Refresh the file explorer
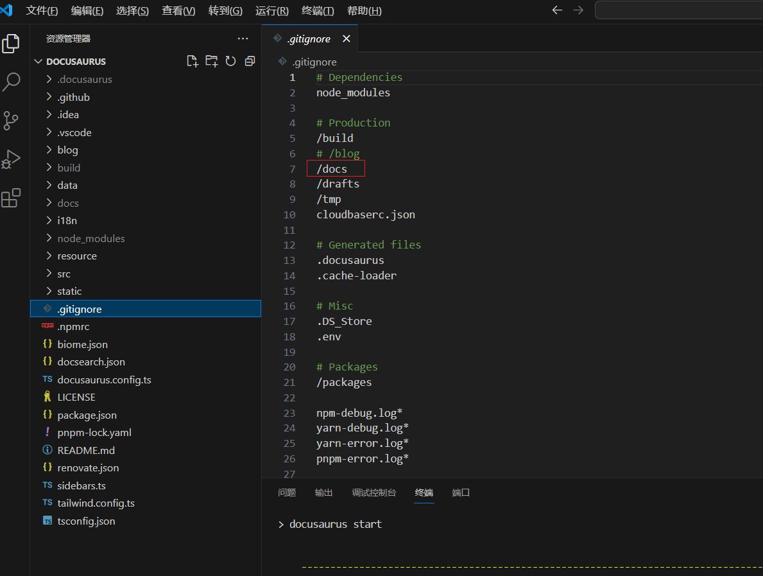This screenshot has width=763, height=576. [230, 62]
